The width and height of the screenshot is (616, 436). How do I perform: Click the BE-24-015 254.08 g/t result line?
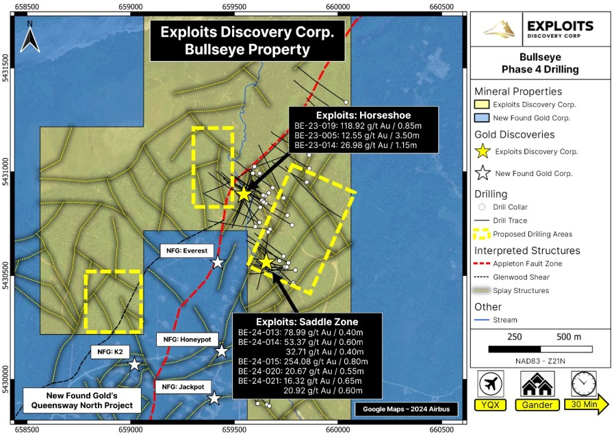pos(303,361)
